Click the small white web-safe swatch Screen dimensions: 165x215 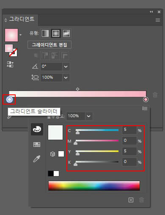(x=61, y=154)
